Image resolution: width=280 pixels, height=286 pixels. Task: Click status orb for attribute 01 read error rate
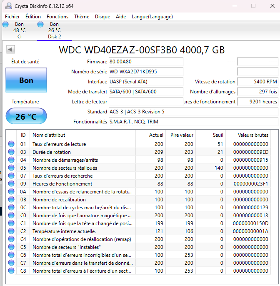pos(11,144)
